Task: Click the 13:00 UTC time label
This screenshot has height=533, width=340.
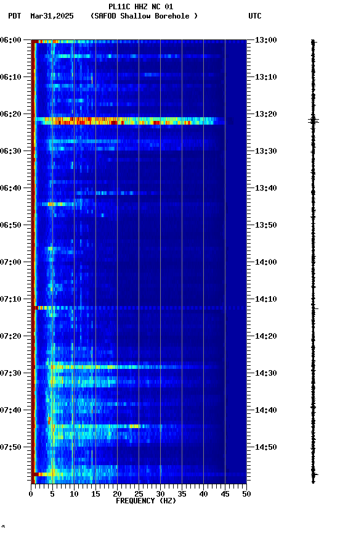Action: [x=266, y=40]
